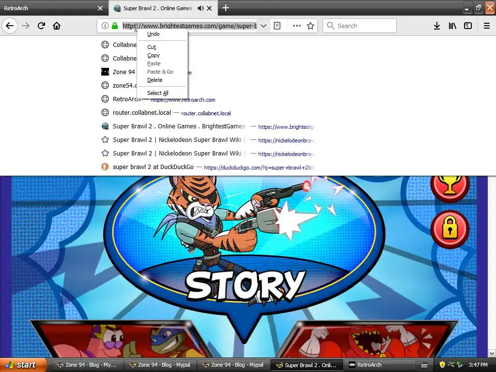Choose Copy in the context menu
The height and width of the screenshot is (372, 496).
tap(163, 55)
